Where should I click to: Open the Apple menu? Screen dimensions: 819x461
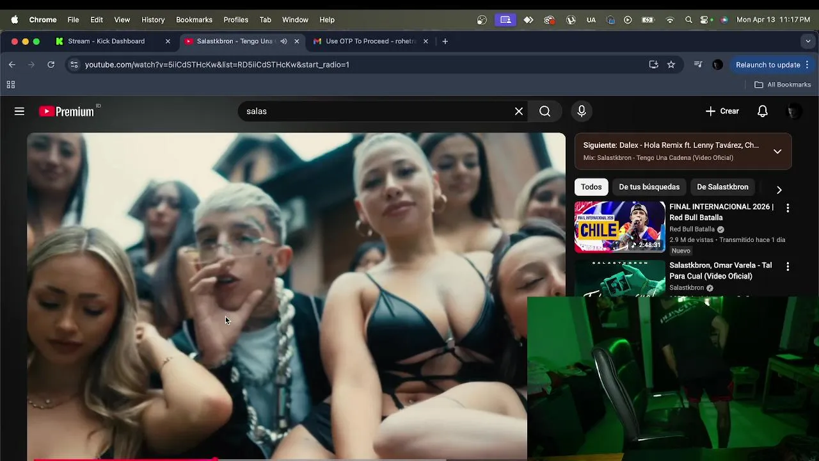click(14, 20)
